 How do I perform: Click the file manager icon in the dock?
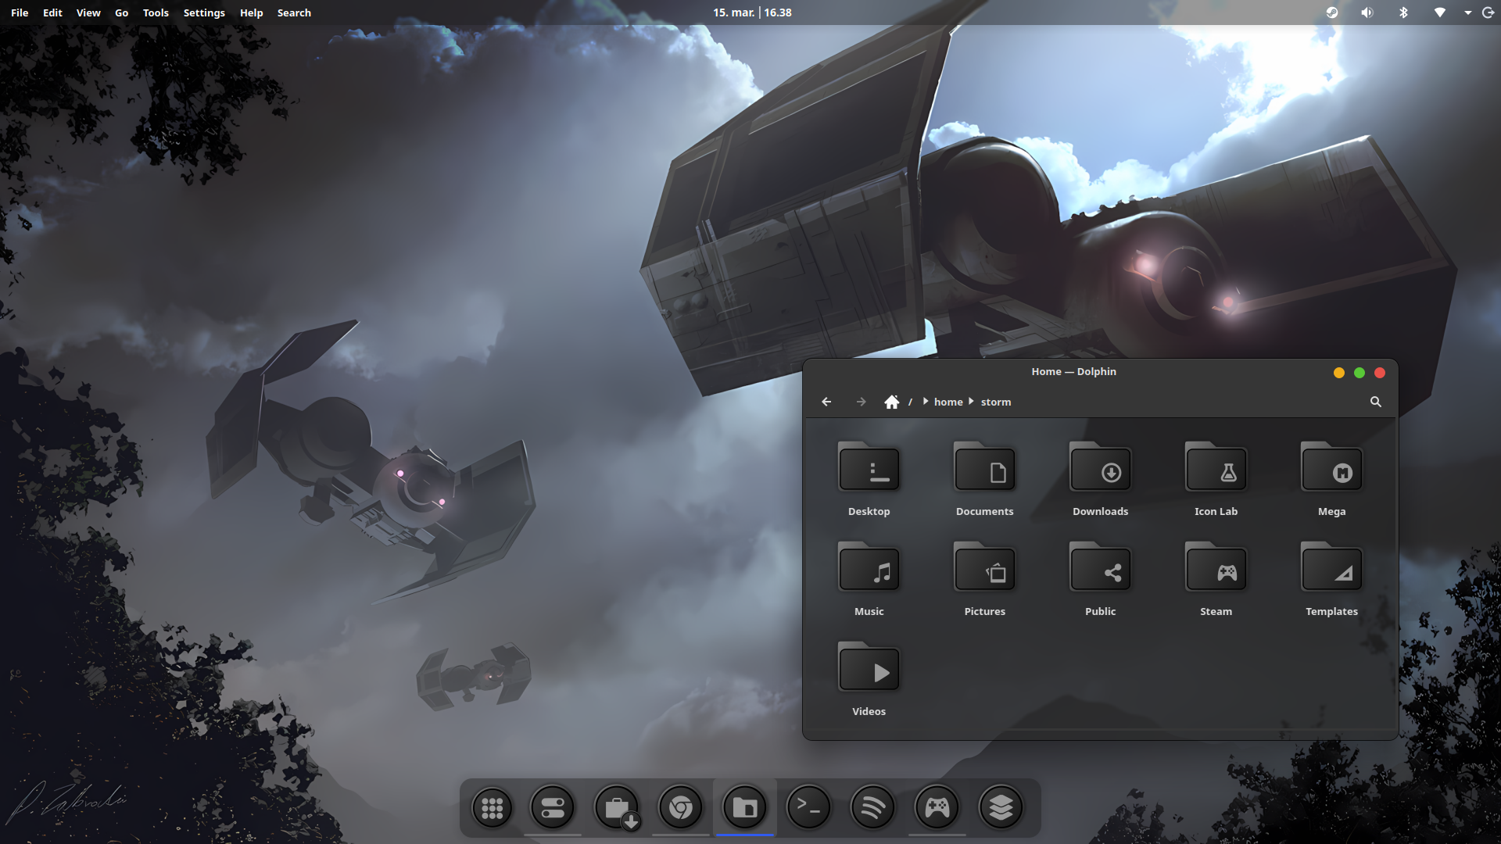point(745,808)
